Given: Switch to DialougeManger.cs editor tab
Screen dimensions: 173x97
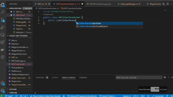Looking at the screenshot, I should tap(130, 4).
